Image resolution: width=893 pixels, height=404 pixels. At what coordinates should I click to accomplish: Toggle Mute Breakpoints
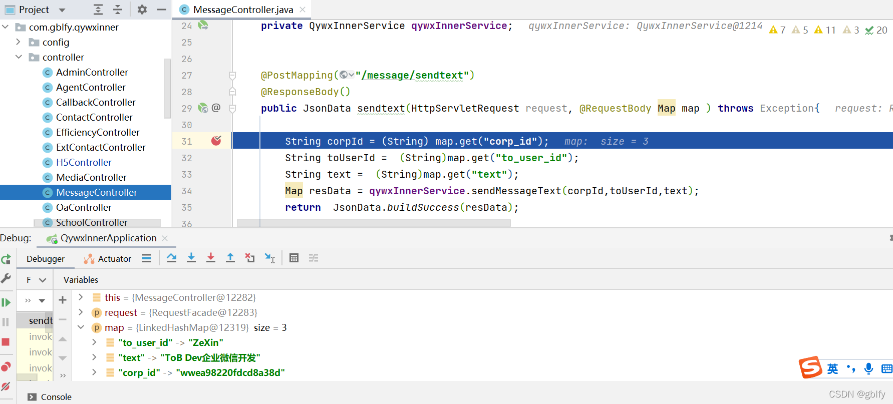click(x=6, y=386)
